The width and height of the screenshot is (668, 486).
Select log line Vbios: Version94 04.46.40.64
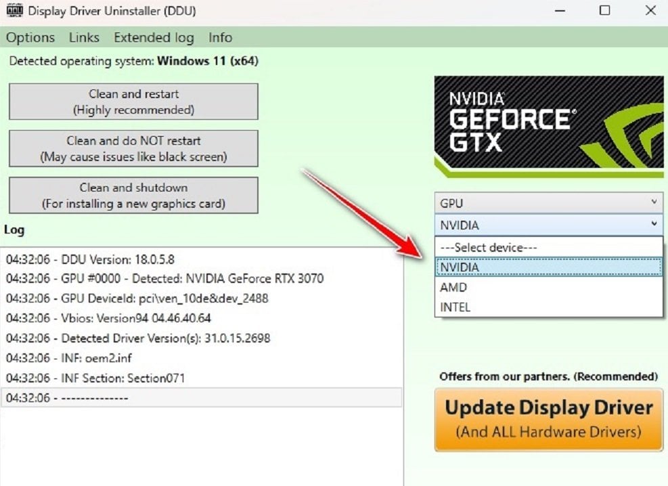pyautogui.click(x=201, y=318)
